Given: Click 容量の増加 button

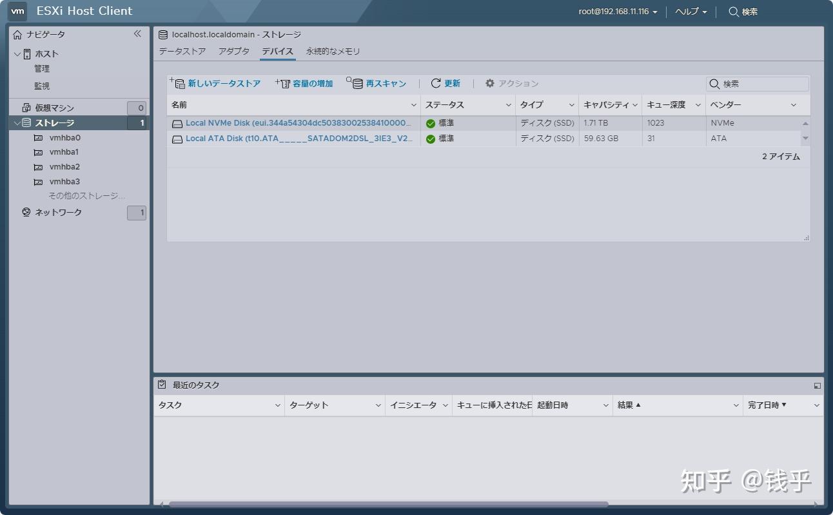Looking at the screenshot, I should coord(304,83).
